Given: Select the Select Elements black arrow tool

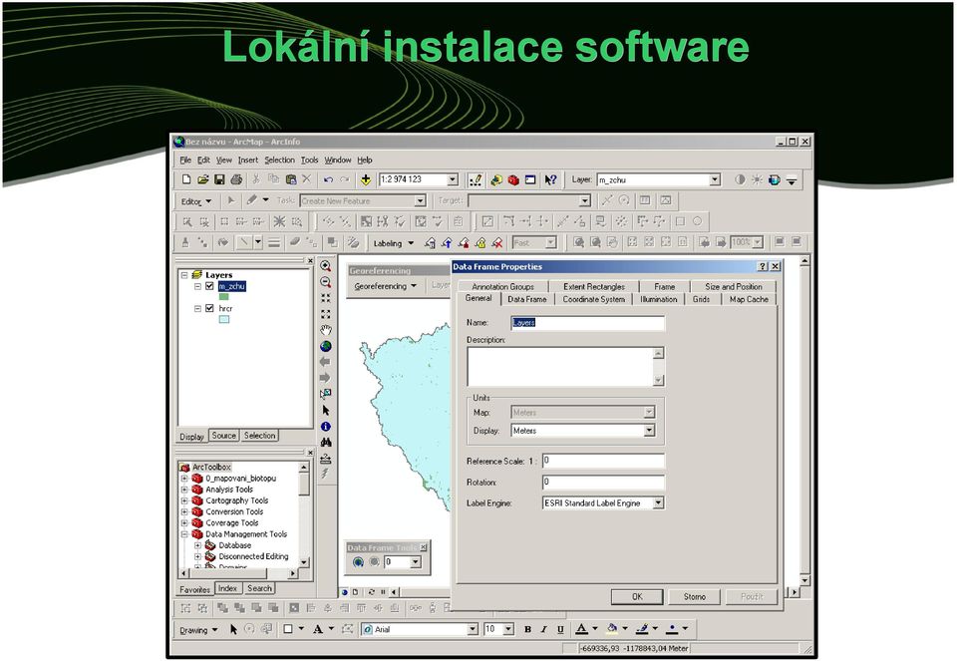Looking at the screenshot, I should [325, 410].
